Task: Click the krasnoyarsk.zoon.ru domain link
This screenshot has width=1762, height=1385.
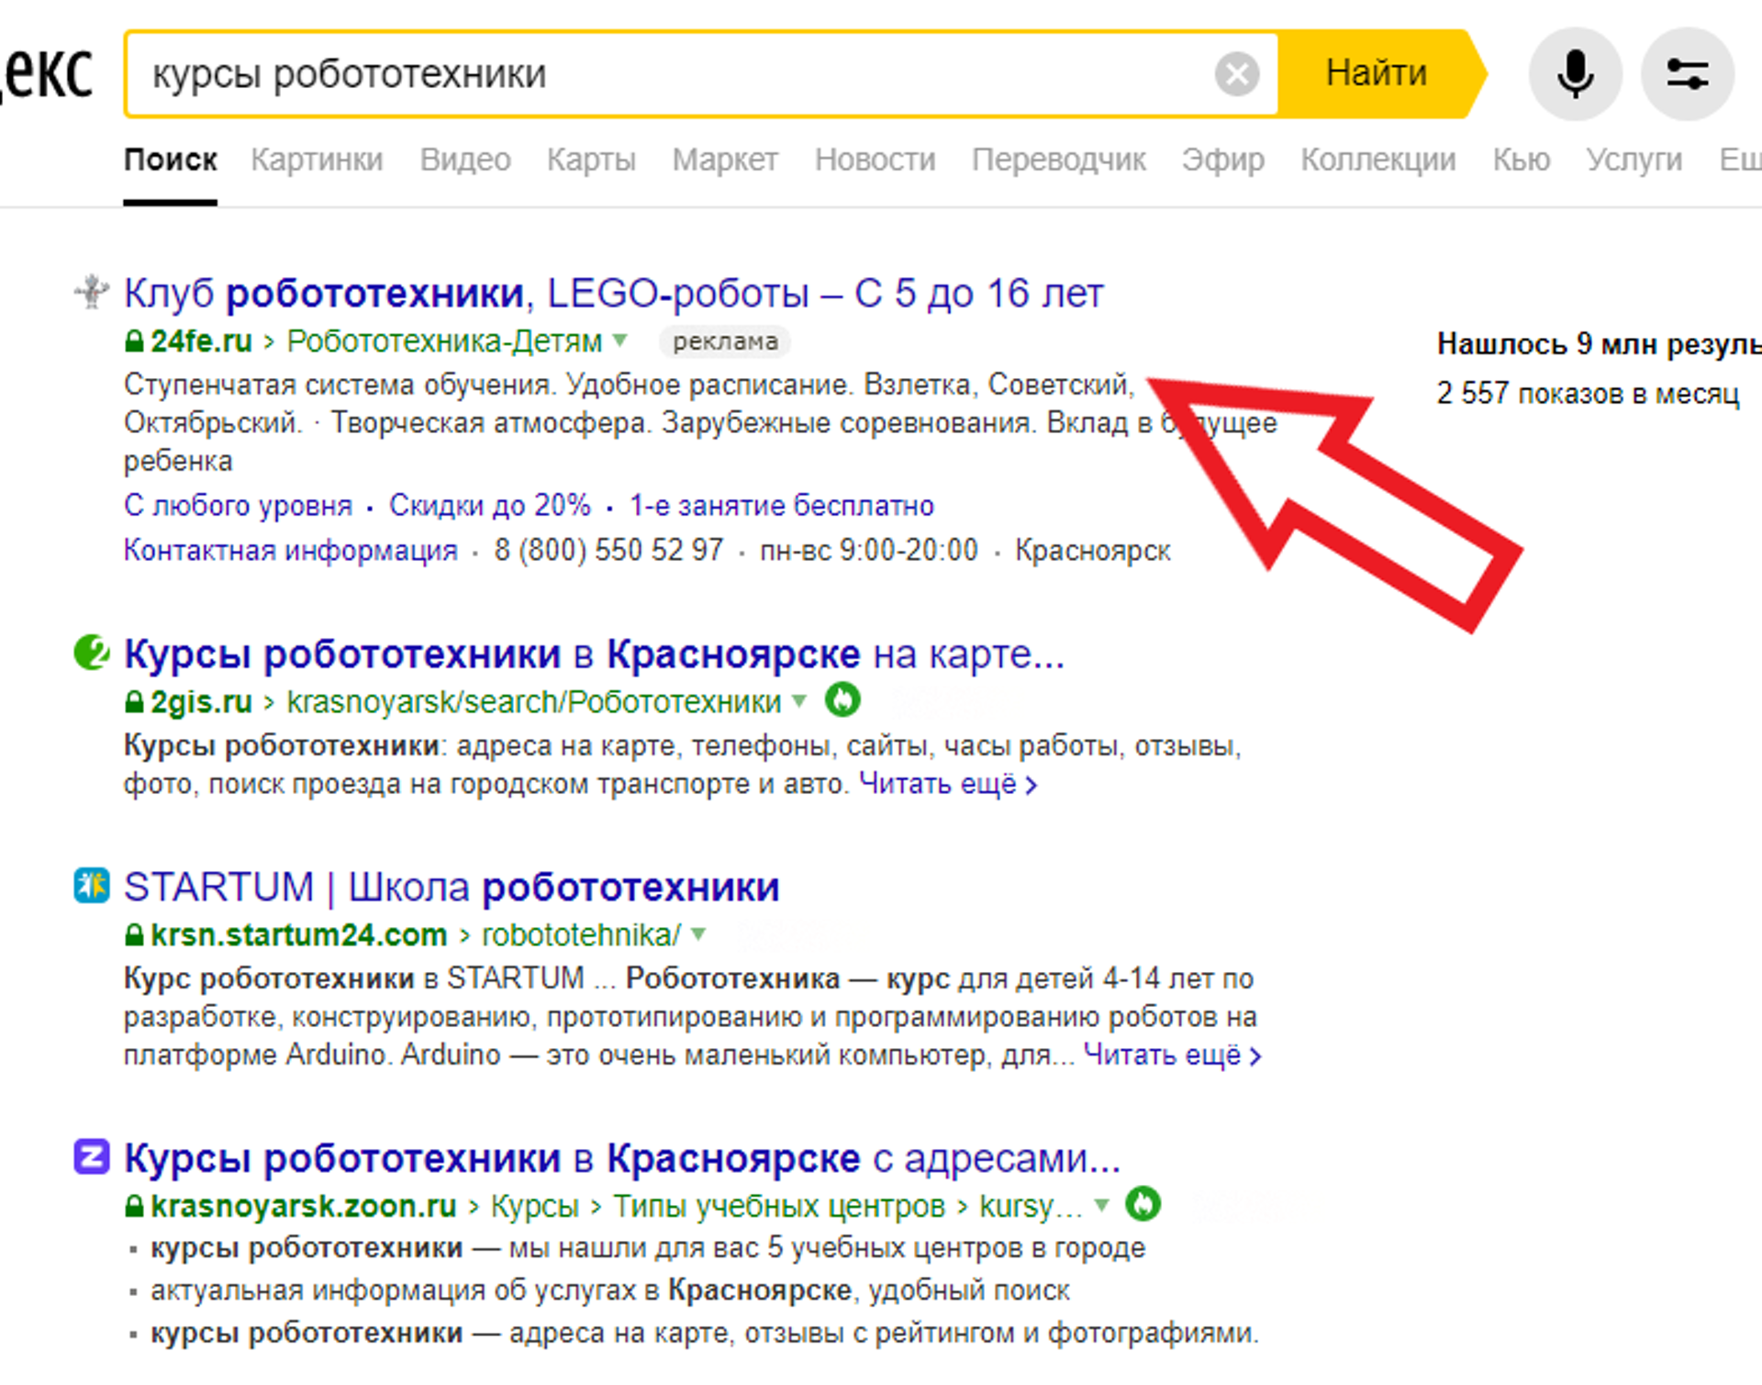Action: tap(304, 1205)
